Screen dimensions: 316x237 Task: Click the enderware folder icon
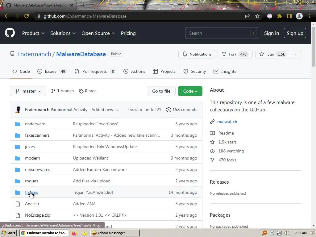pos(18,124)
